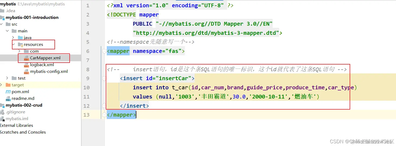Click the main folder icon
Viewport: 396px width, 146px height.
click(14, 31)
